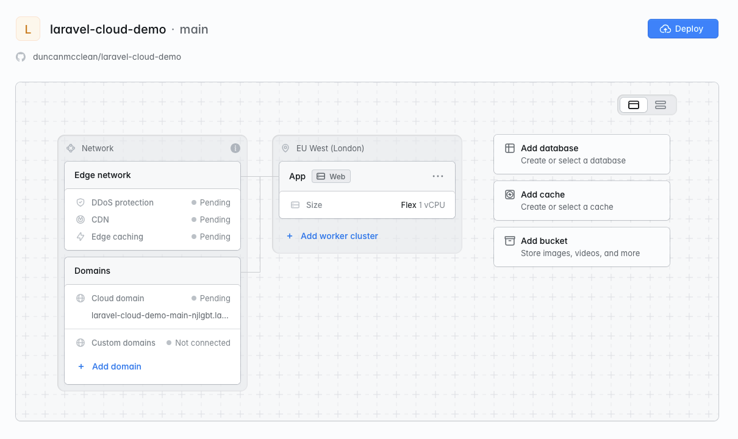The width and height of the screenshot is (738, 439).
Task: Click the cache icon on the Add cache card
Action: (x=509, y=195)
